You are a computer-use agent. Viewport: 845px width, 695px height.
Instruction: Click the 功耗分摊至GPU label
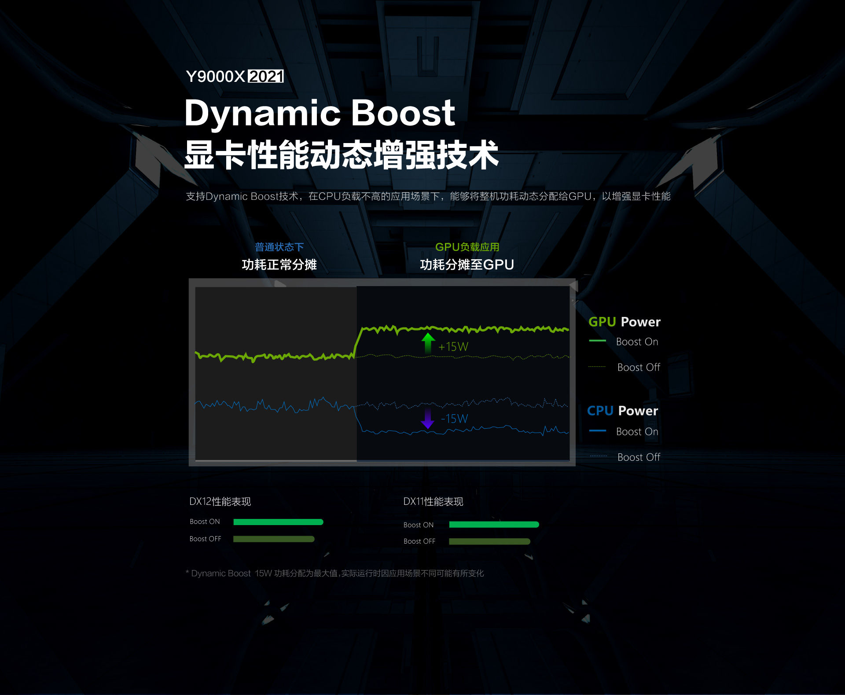coord(467,265)
